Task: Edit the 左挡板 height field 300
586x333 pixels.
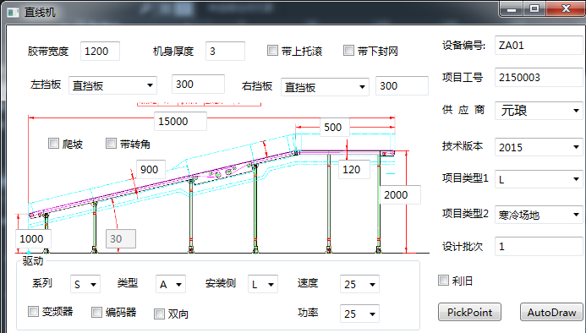Action: 198,84
